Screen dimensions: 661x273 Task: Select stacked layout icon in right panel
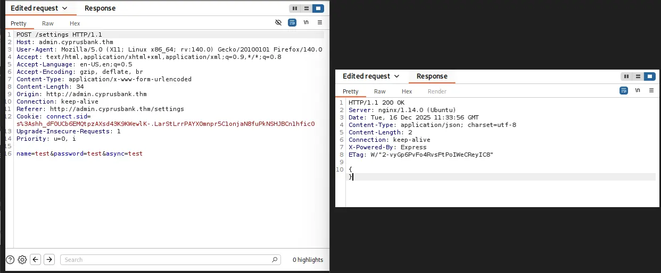638,76
